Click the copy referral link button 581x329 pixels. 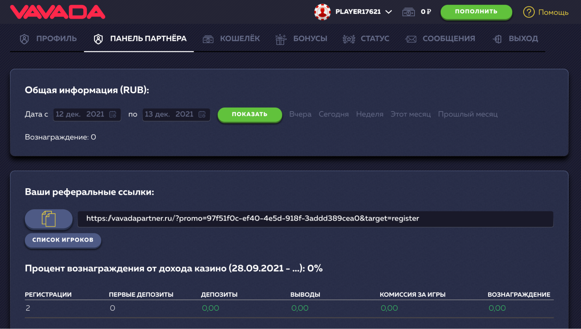49,219
